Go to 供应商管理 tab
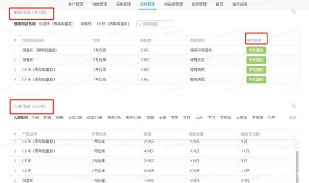Viewport: 309px width, 183px height. (173, 4)
